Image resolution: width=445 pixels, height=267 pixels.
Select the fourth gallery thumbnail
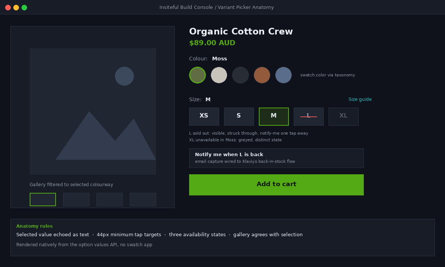[143, 200]
